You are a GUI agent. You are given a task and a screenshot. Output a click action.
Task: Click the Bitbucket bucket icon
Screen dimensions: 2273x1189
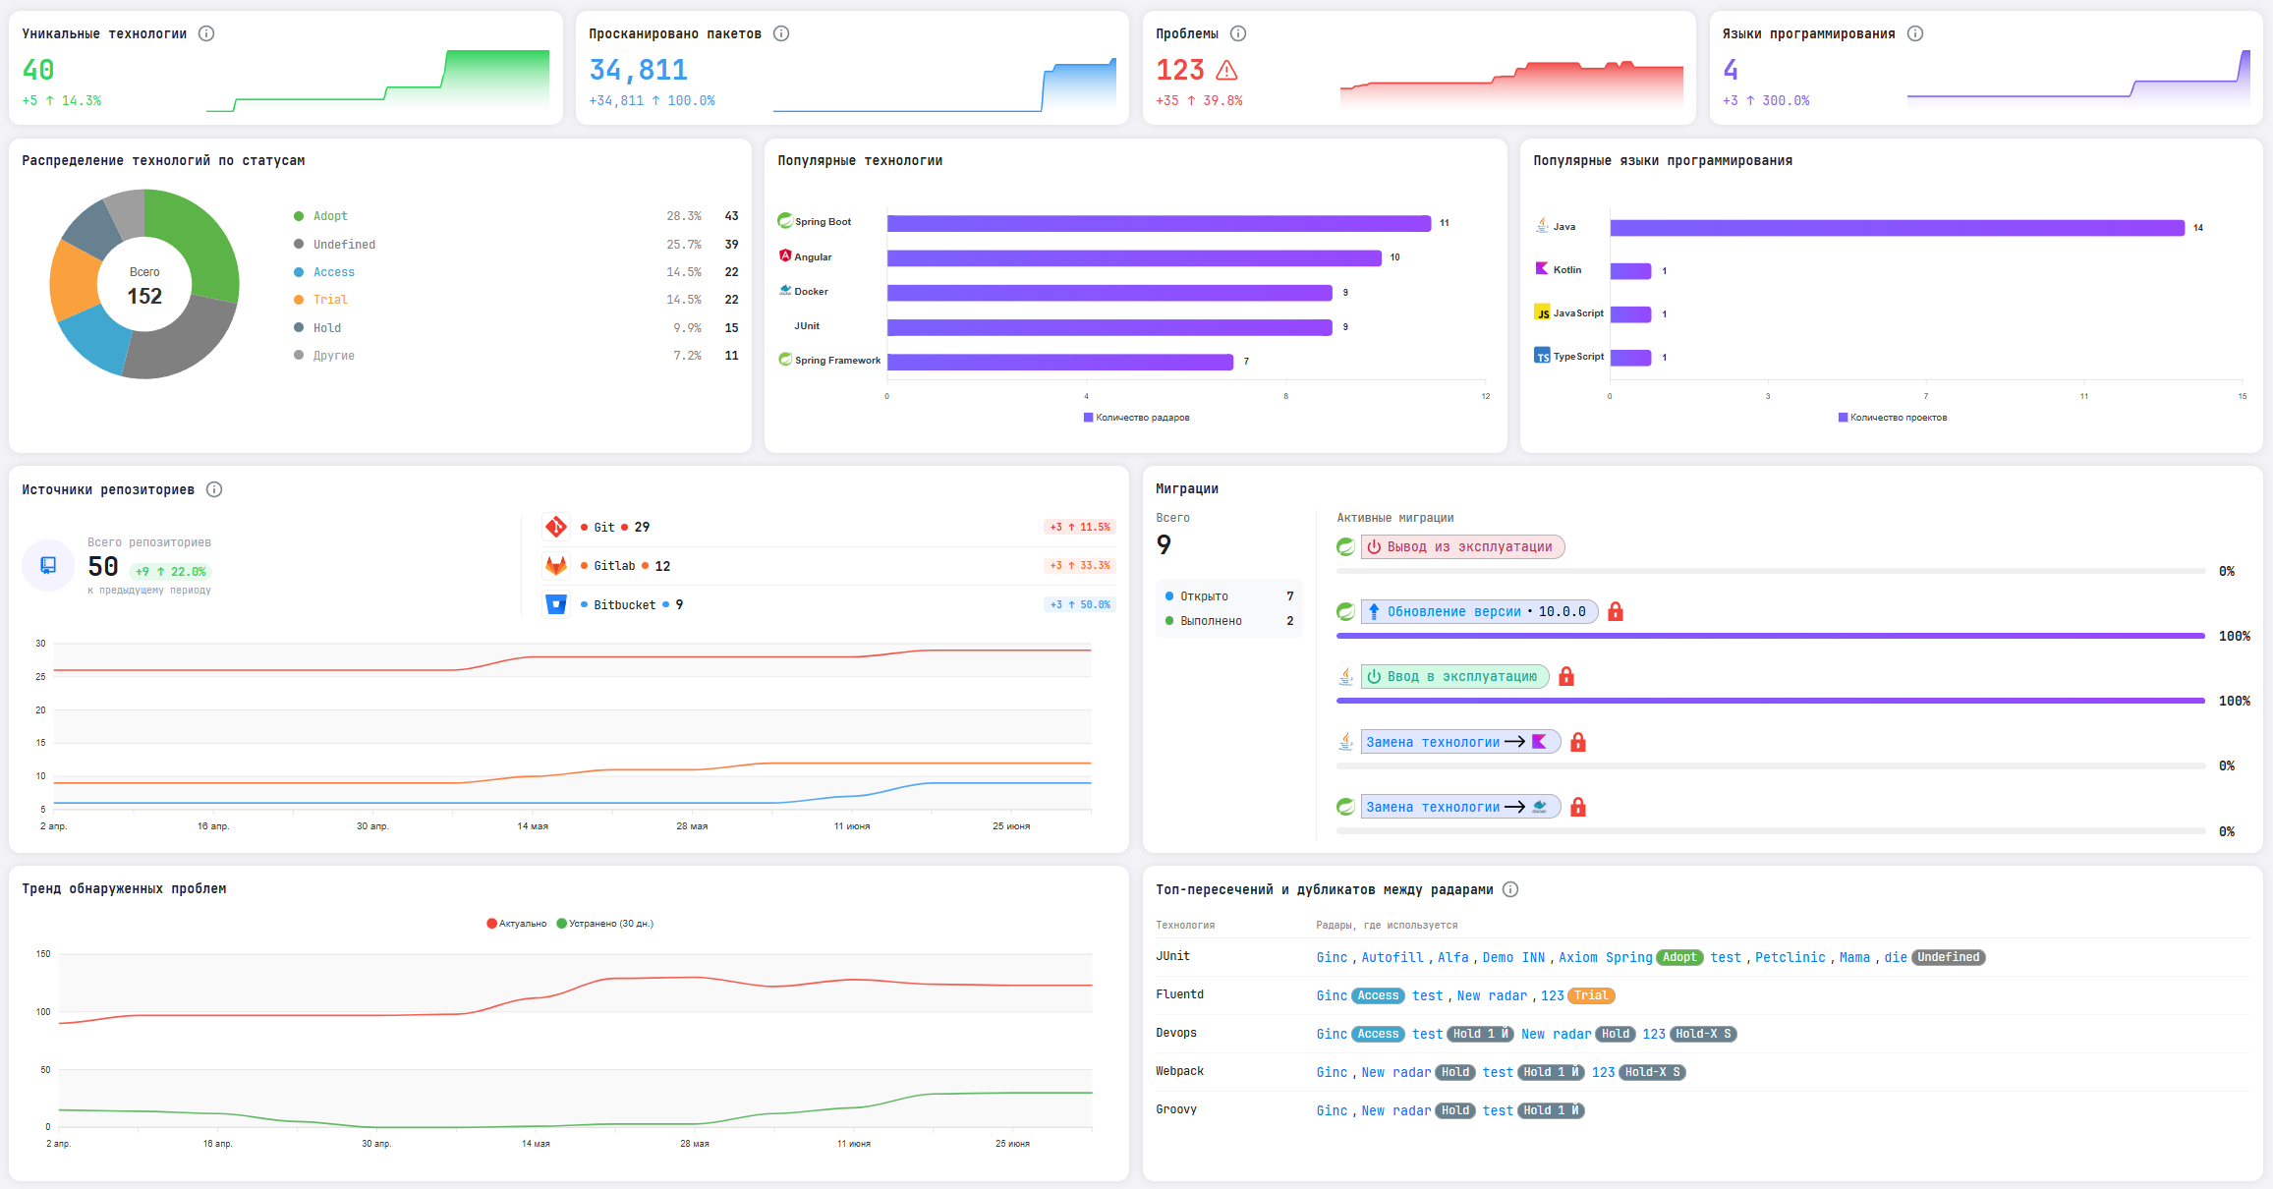coord(556,604)
